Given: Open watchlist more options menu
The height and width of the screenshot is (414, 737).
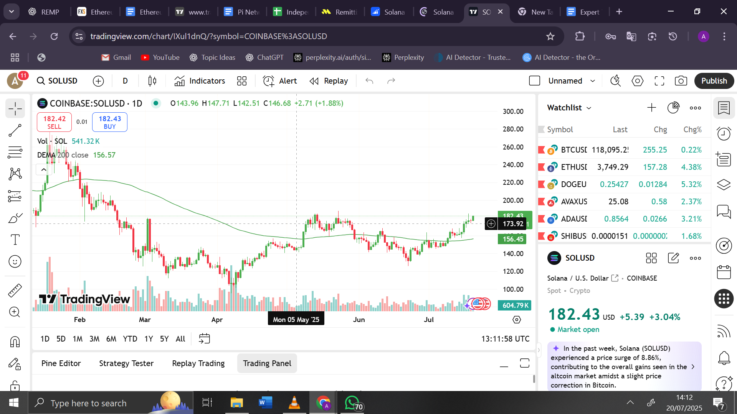Looking at the screenshot, I should 695,108.
